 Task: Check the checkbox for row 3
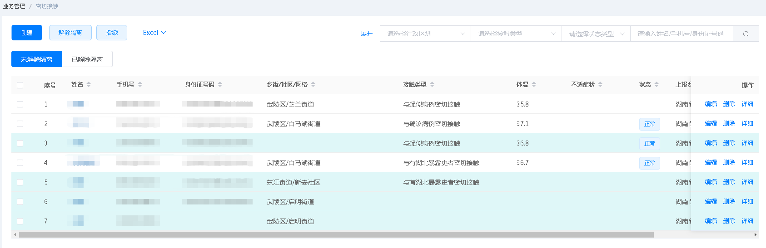[20, 143]
